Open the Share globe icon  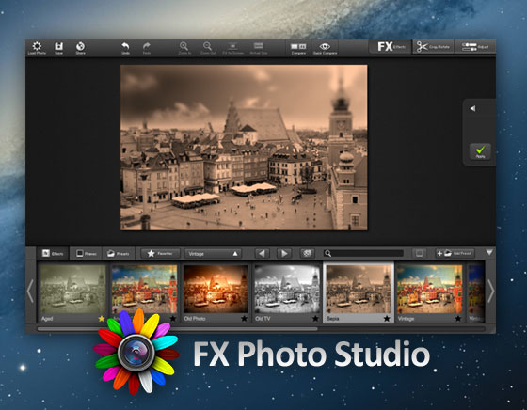click(x=80, y=47)
